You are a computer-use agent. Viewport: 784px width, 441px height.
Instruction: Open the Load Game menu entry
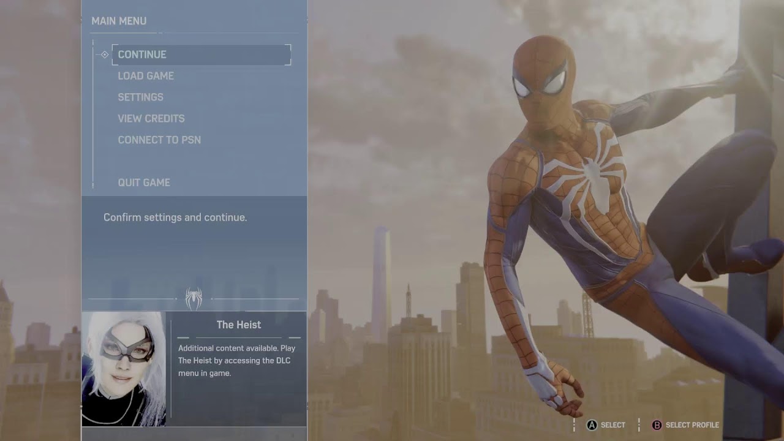point(146,76)
